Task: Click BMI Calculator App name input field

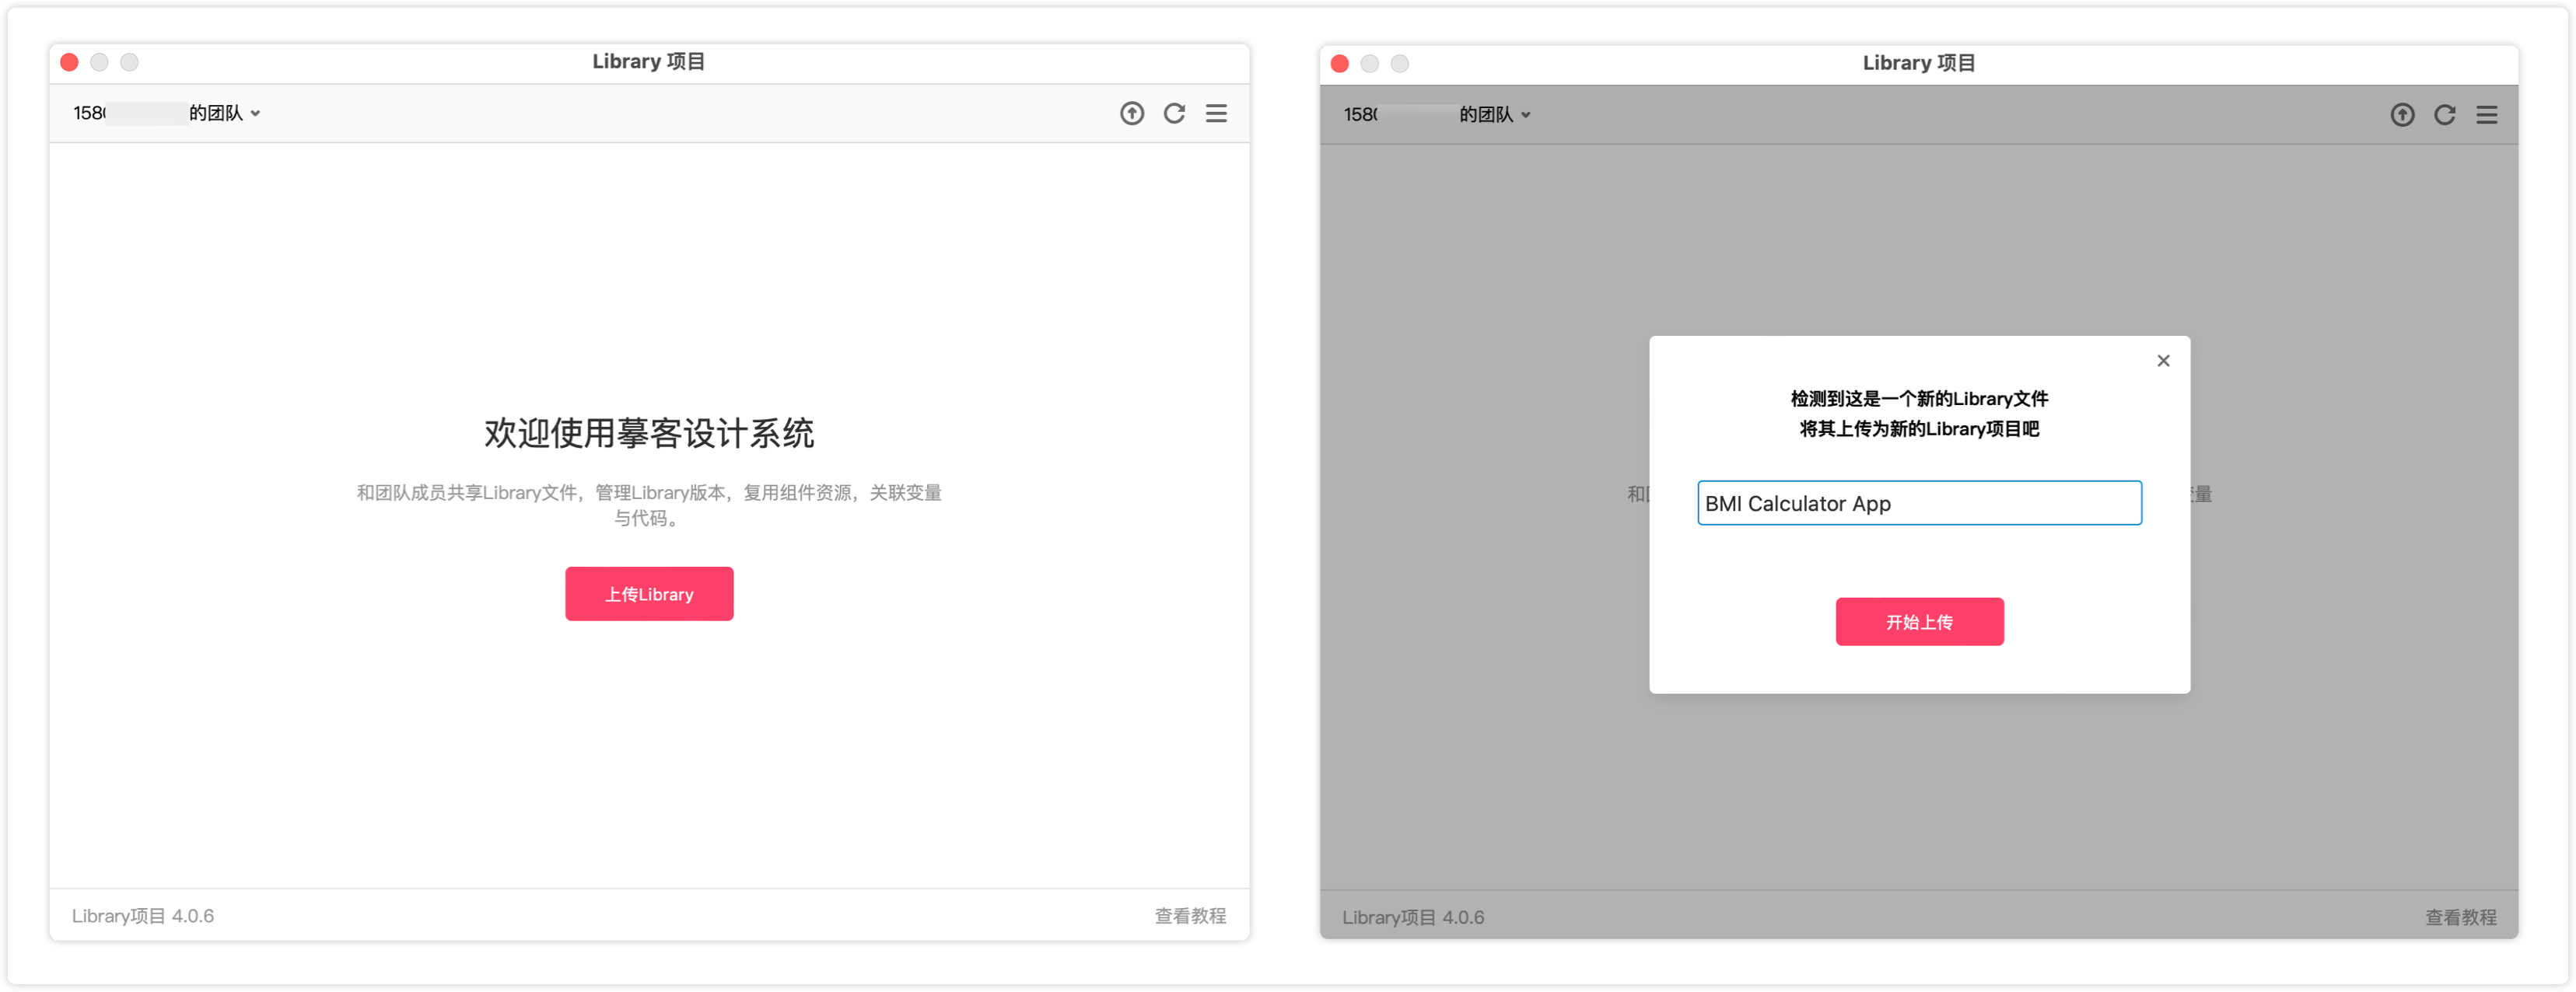Action: coord(1919,503)
